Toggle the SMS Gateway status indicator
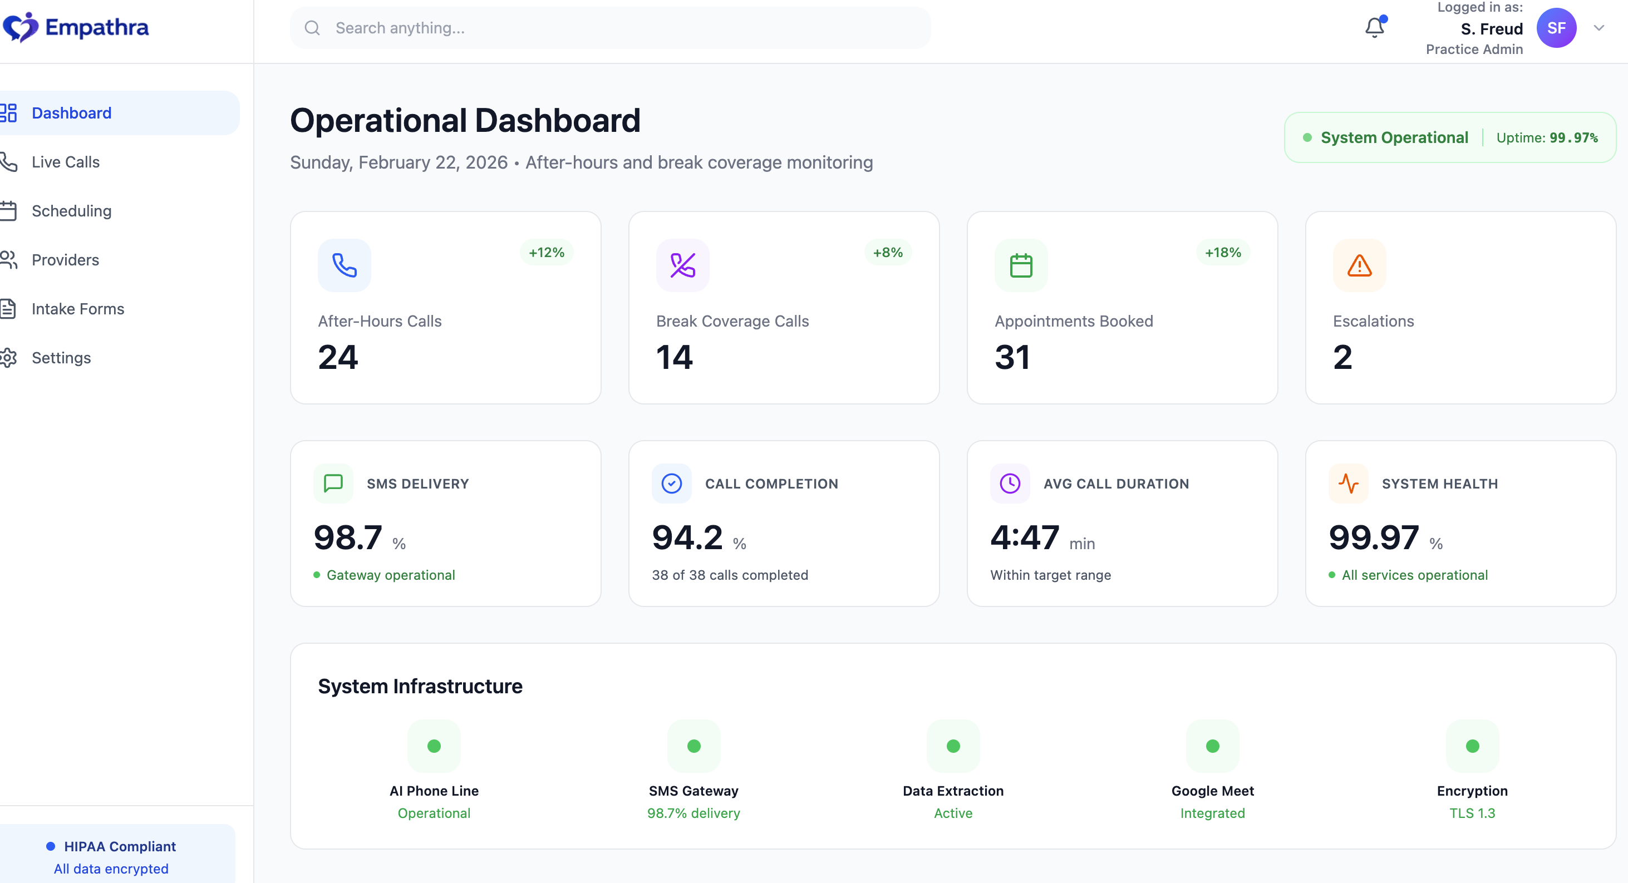Image resolution: width=1628 pixels, height=883 pixels. [694, 746]
